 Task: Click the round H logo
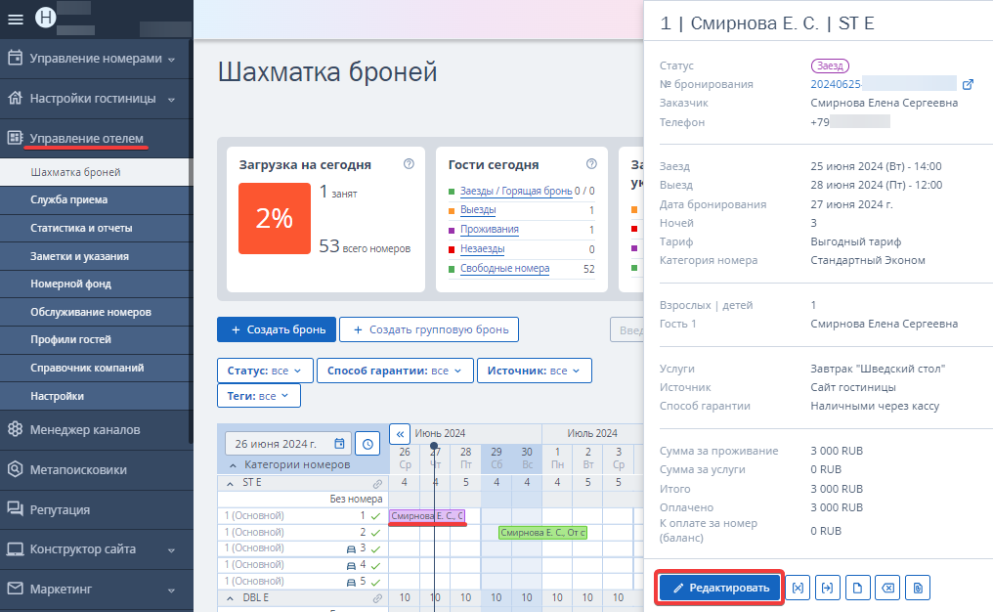tap(46, 17)
